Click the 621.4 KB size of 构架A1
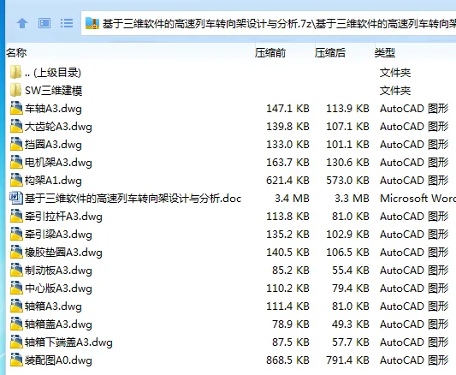Viewport: 456px width, 375px height. click(287, 181)
